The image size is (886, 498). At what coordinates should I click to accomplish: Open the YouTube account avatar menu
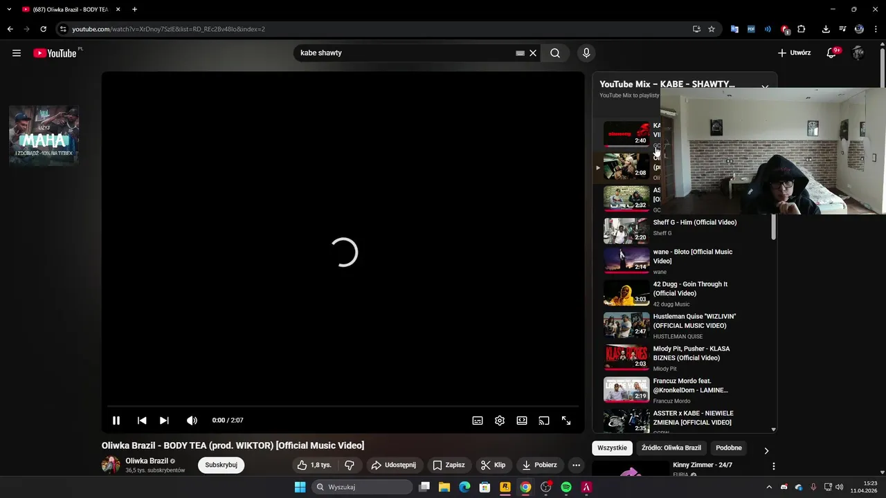click(x=858, y=53)
